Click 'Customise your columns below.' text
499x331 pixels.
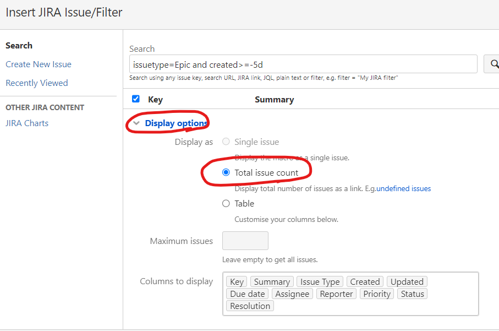click(287, 220)
